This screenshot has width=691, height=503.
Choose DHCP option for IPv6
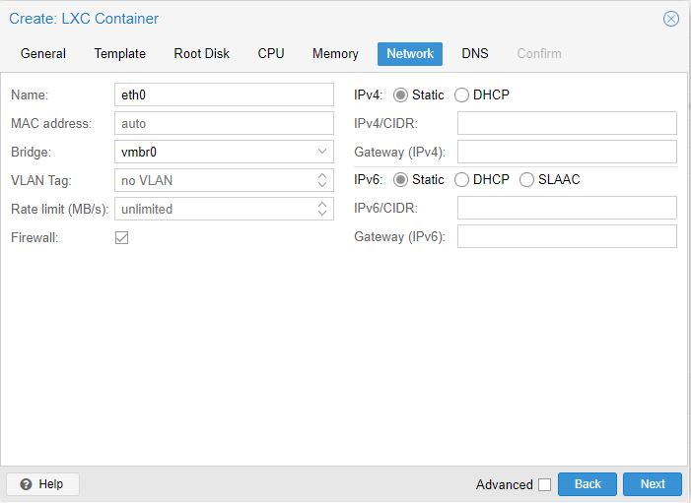pyautogui.click(x=461, y=180)
